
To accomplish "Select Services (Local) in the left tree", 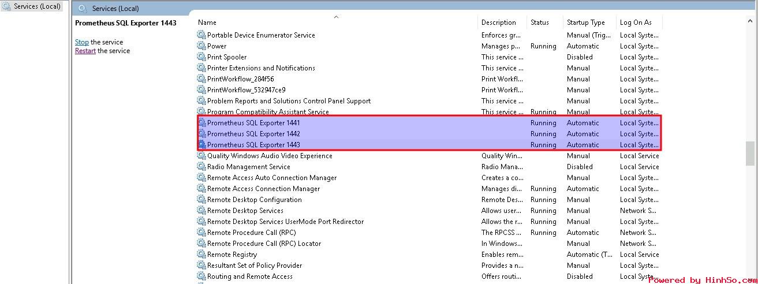I will coord(37,7).
